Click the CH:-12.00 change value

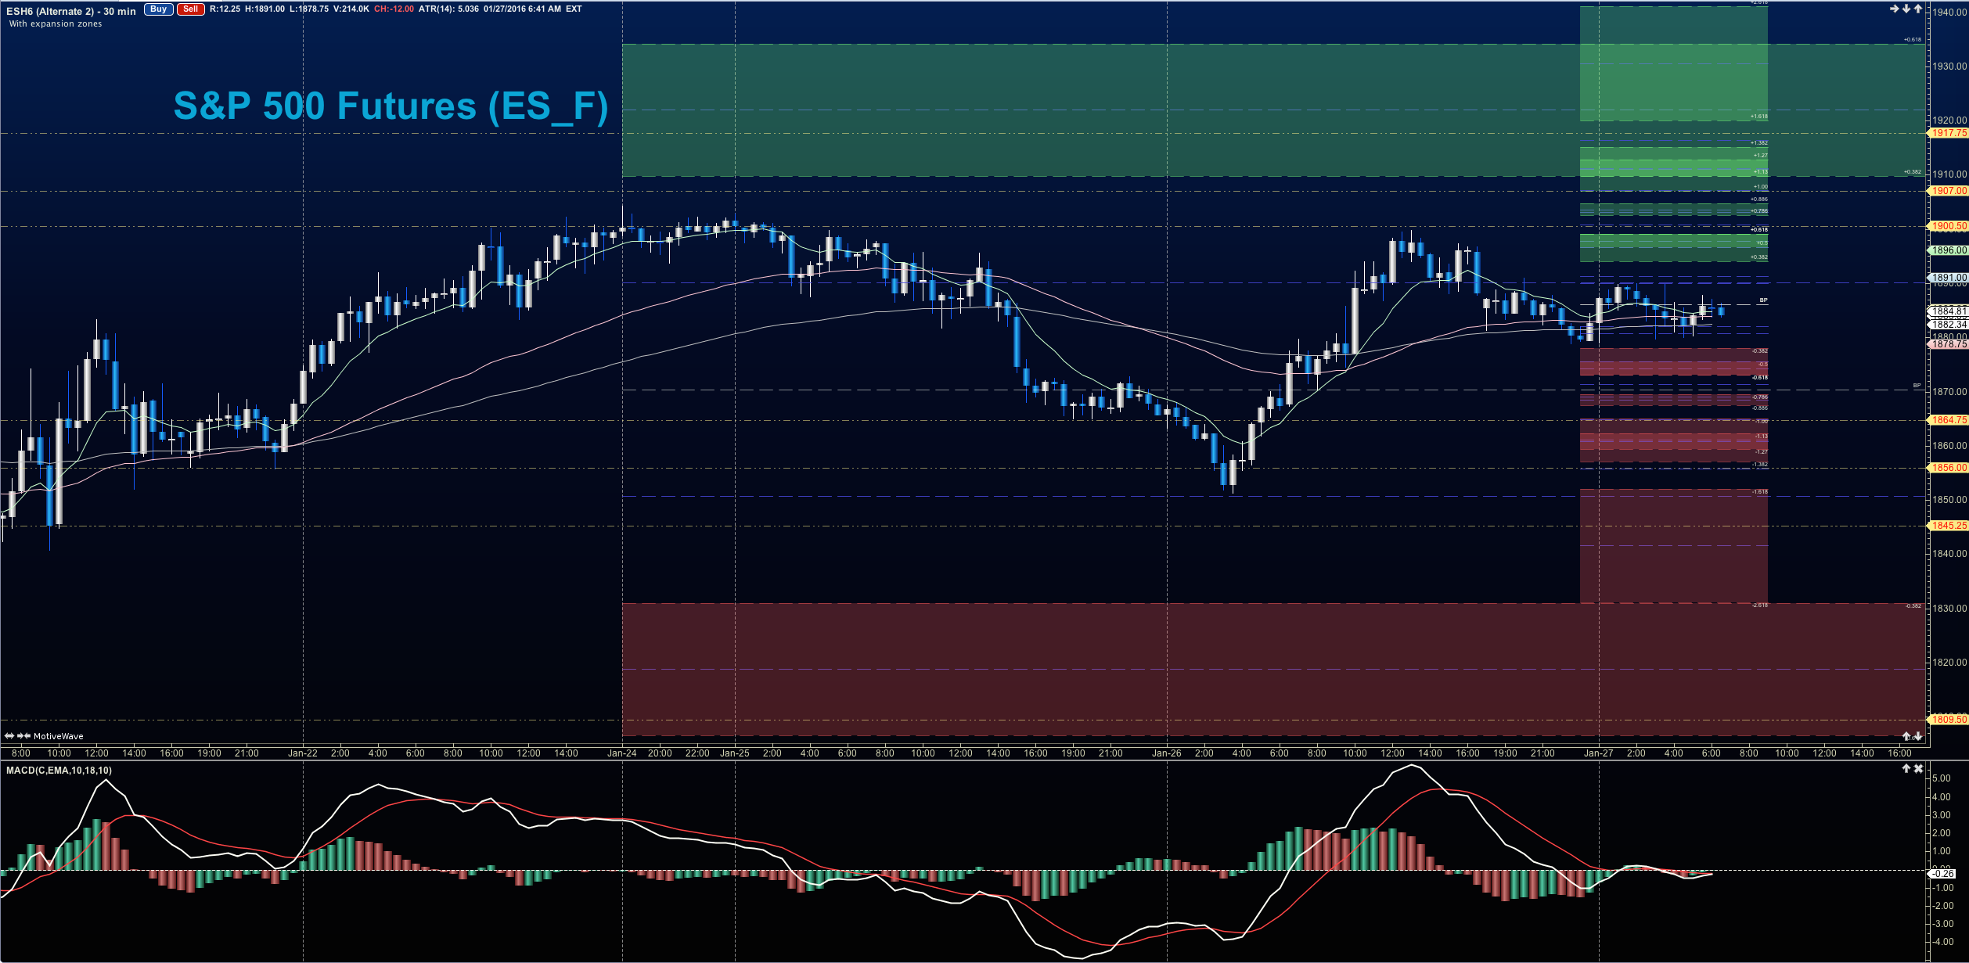click(394, 9)
